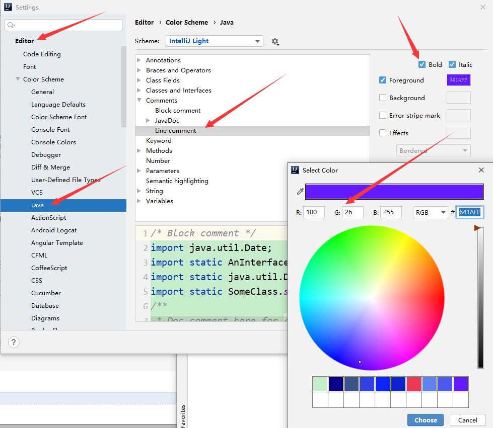Click the color wheel picker
The image size is (493, 428).
(372, 298)
